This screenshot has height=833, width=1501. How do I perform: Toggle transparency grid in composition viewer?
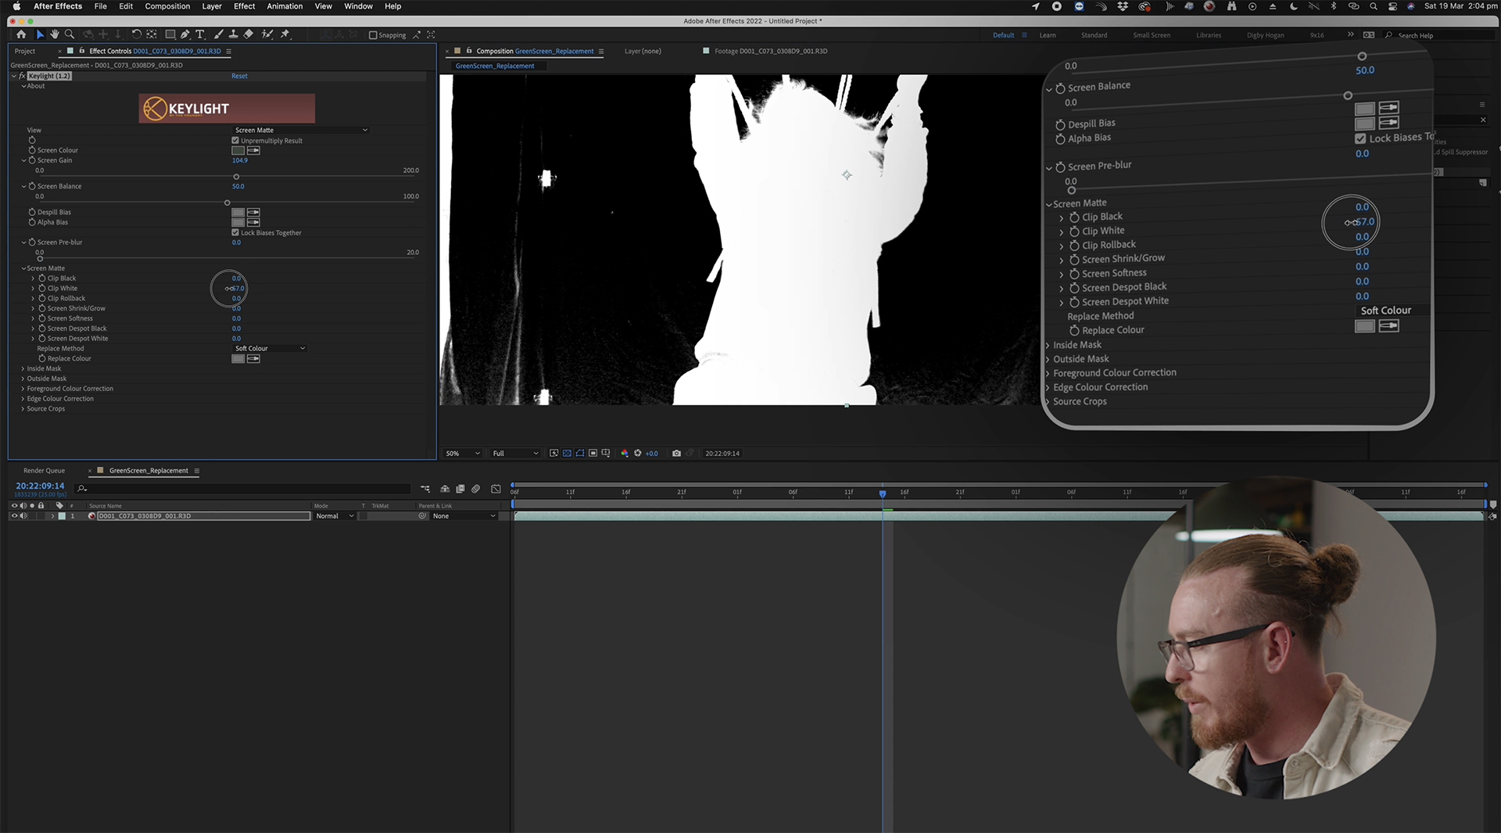point(567,454)
